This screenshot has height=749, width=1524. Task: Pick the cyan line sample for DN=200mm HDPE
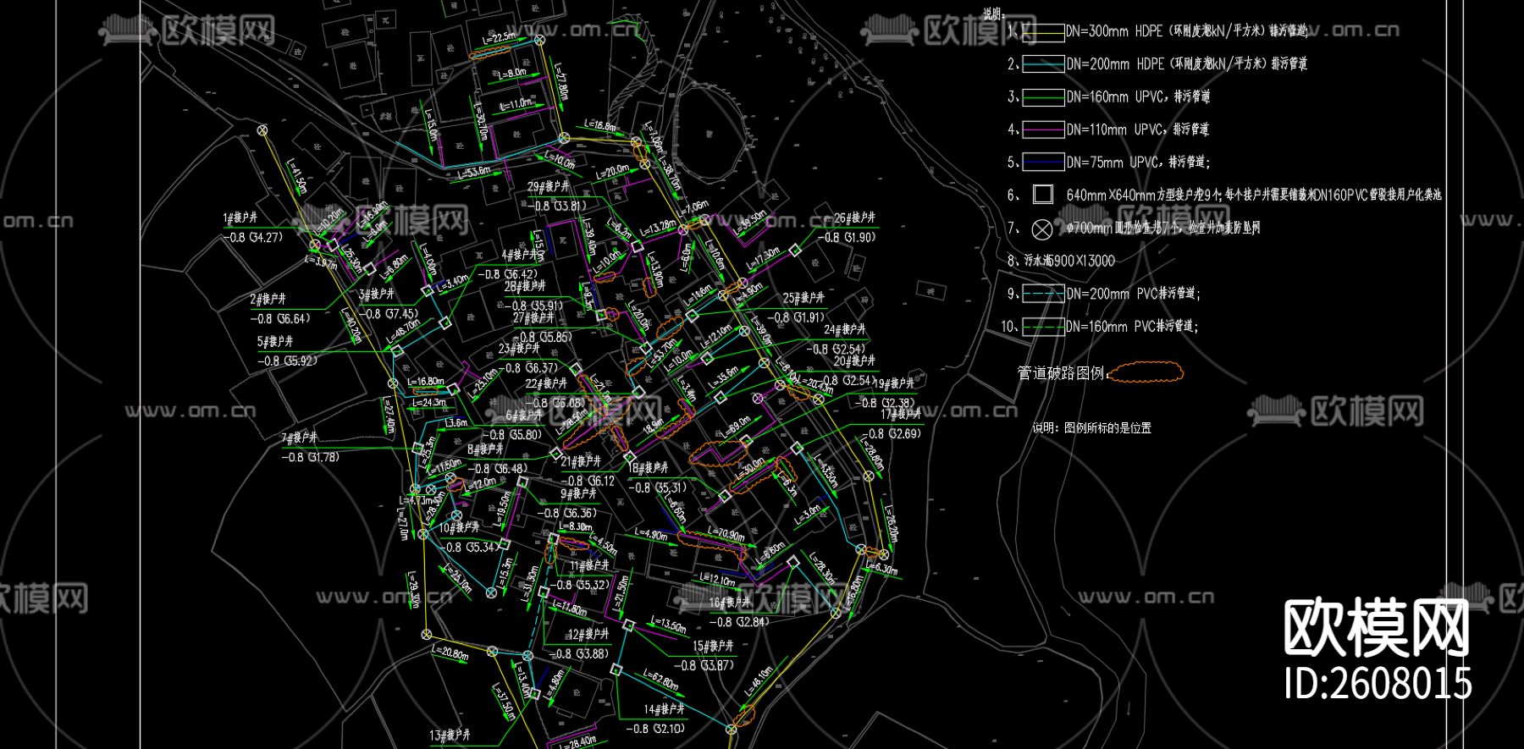(1043, 64)
